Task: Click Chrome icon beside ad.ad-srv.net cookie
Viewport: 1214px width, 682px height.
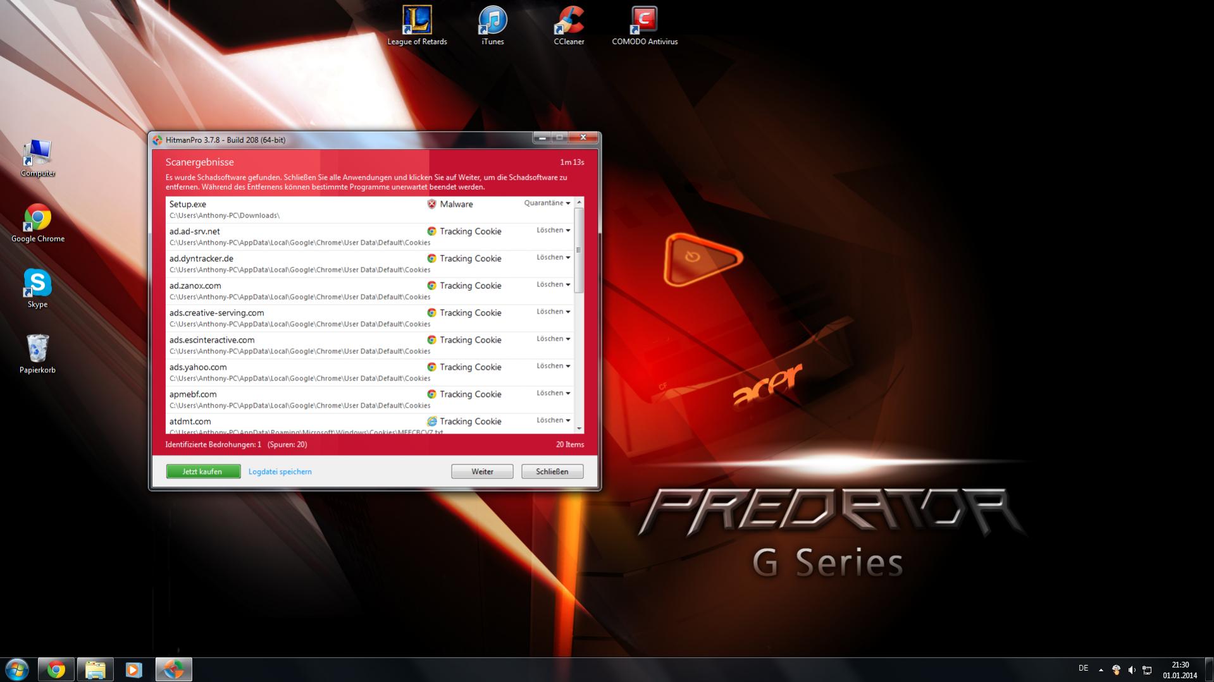Action: click(431, 231)
